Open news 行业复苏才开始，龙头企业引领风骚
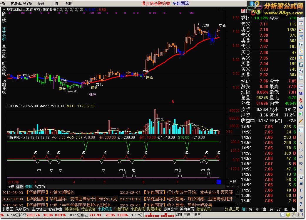306x220 pixels. pos(200,192)
